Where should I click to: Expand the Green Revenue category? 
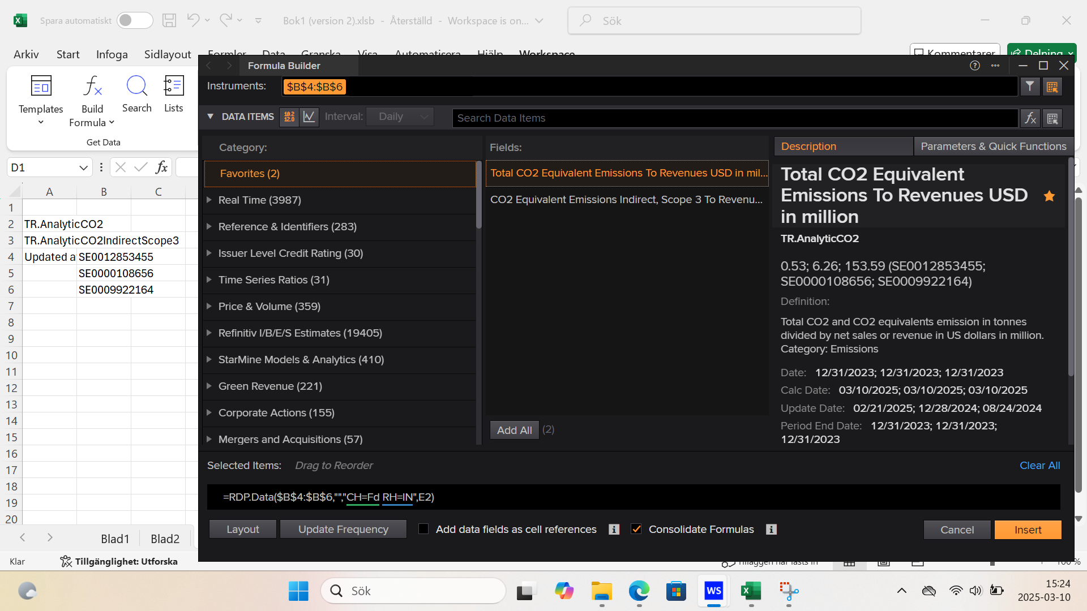[x=209, y=386]
